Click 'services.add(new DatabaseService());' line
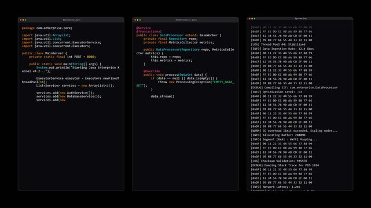The image size is (371, 208). 69,96
